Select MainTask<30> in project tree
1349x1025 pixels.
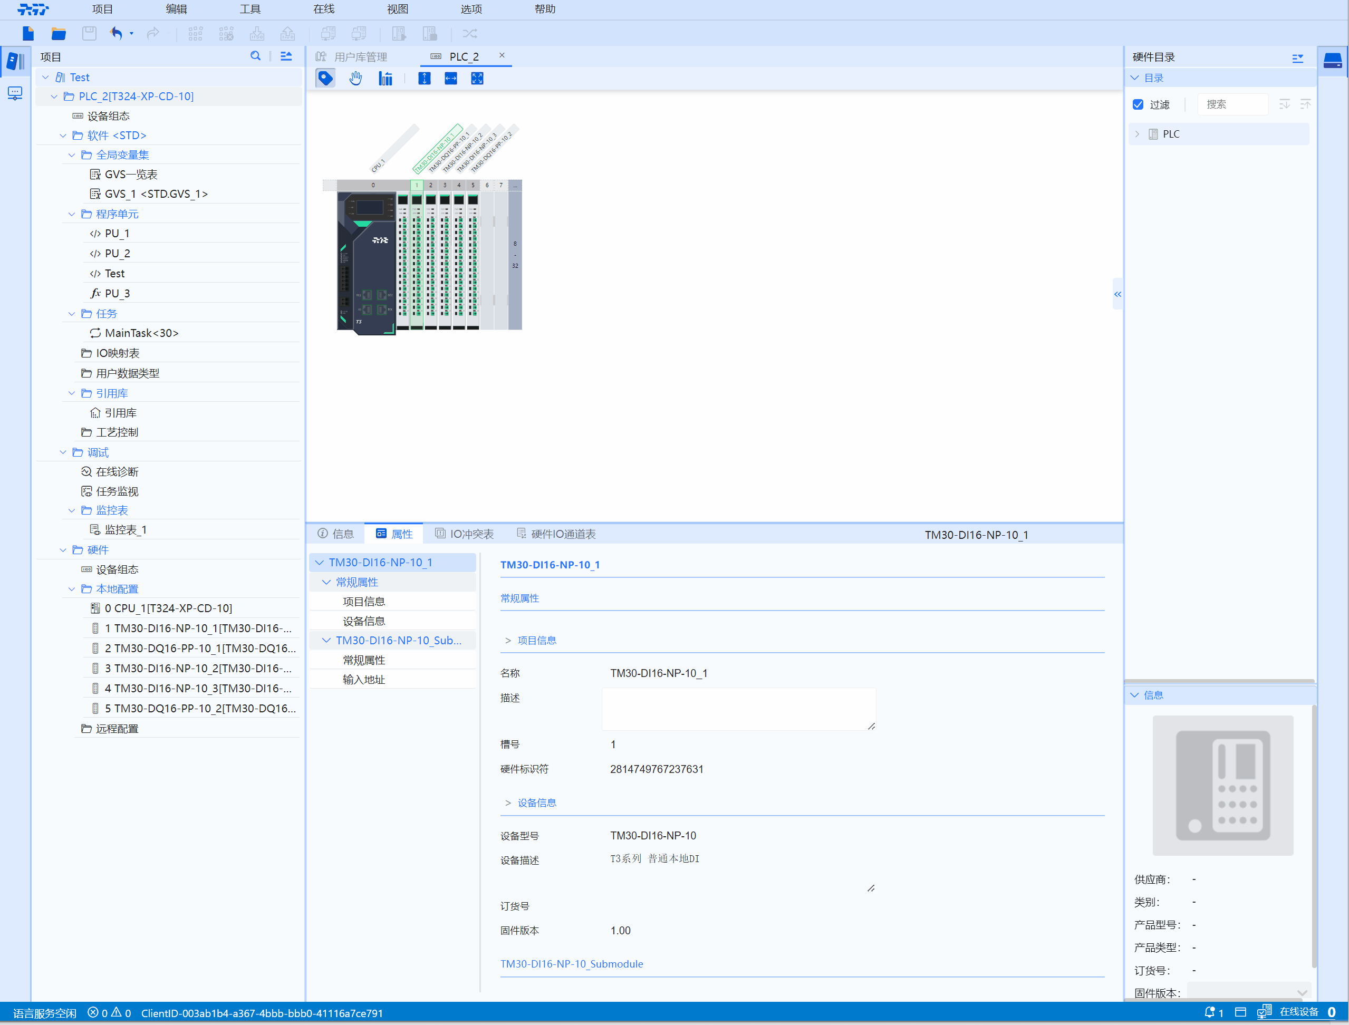[x=141, y=333]
